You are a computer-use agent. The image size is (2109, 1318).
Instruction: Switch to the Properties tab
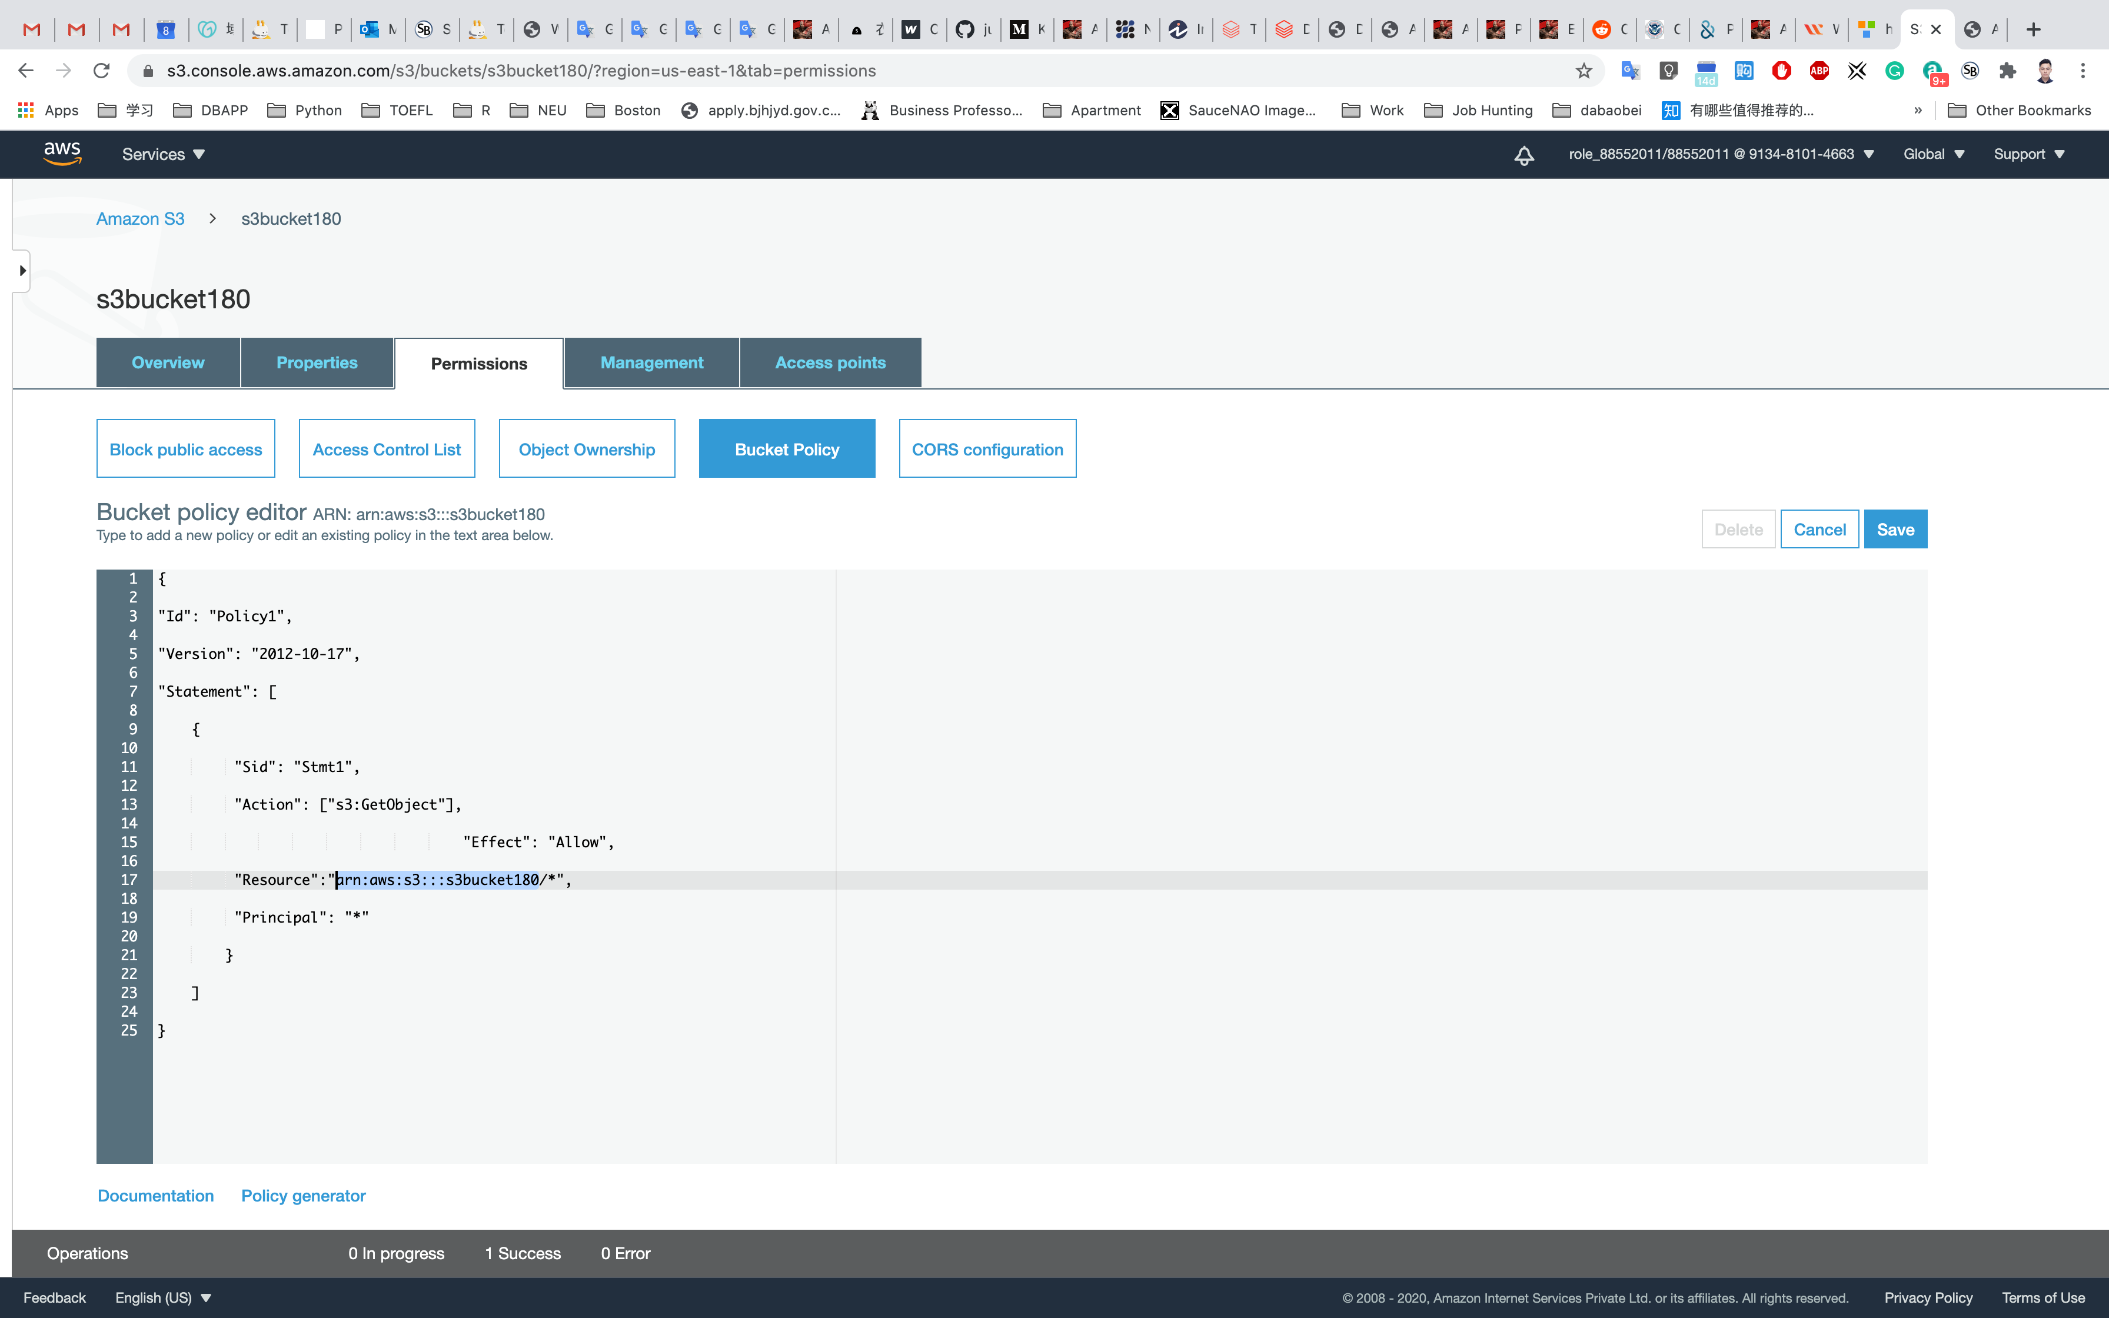[317, 362]
